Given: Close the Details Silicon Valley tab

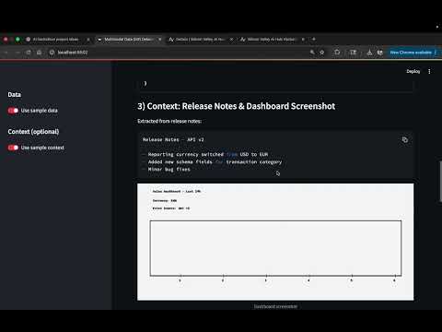Looking at the screenshot, I should [x=231, y=40].
